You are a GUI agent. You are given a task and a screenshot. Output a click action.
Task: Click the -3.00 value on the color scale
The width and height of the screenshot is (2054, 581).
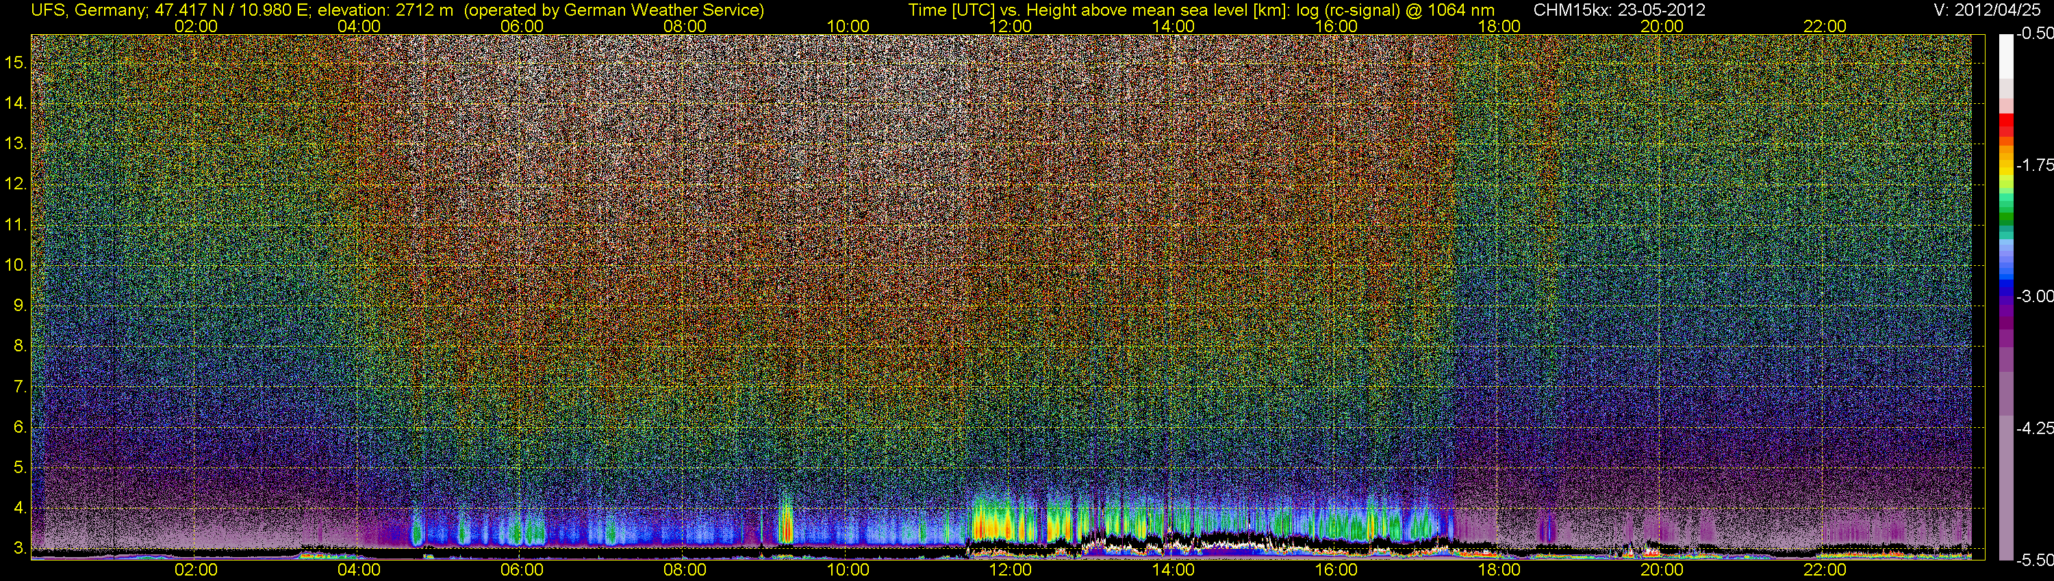point(2034,297)
